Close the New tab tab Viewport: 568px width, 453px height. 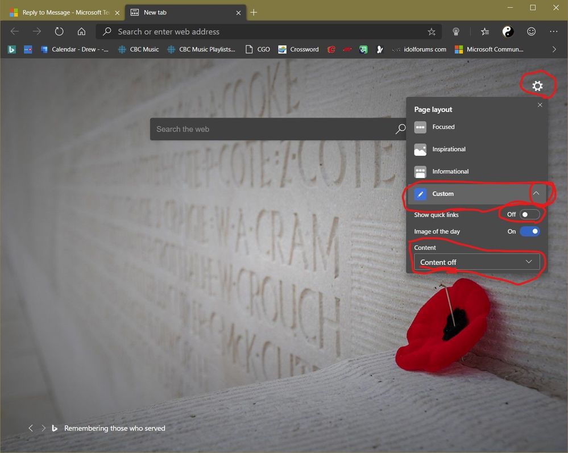pos(238,13)
